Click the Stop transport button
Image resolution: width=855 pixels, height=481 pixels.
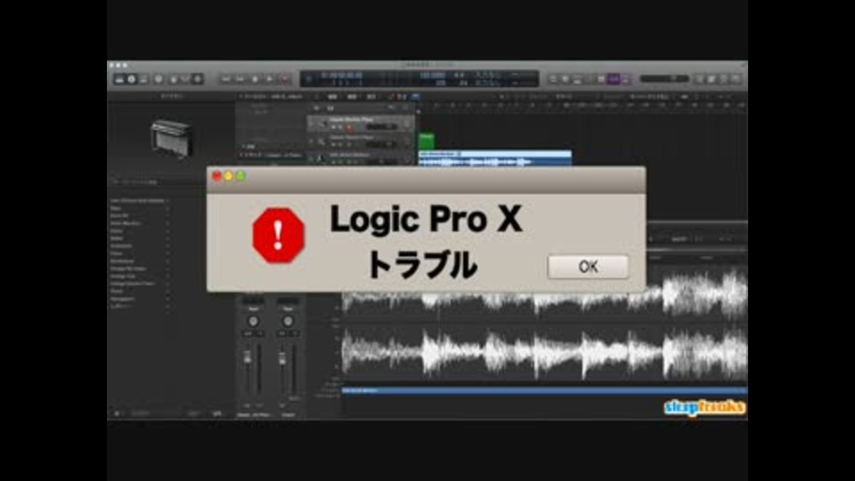tap(256, 79)
